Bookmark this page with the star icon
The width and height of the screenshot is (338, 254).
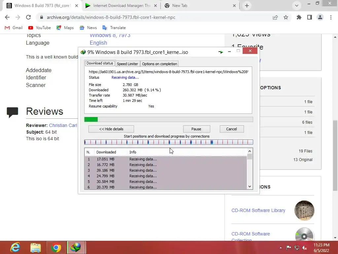click(x=286, y=17)
